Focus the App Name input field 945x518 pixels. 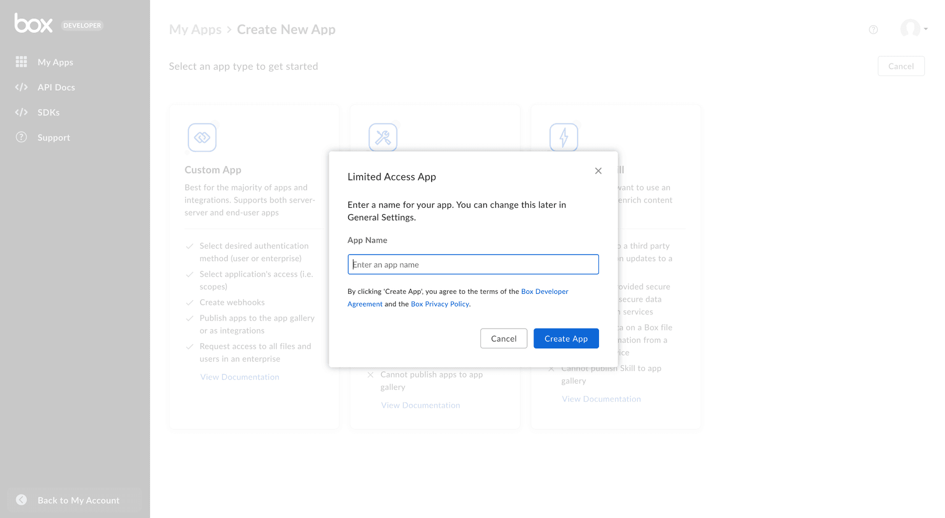pos(473,265)
